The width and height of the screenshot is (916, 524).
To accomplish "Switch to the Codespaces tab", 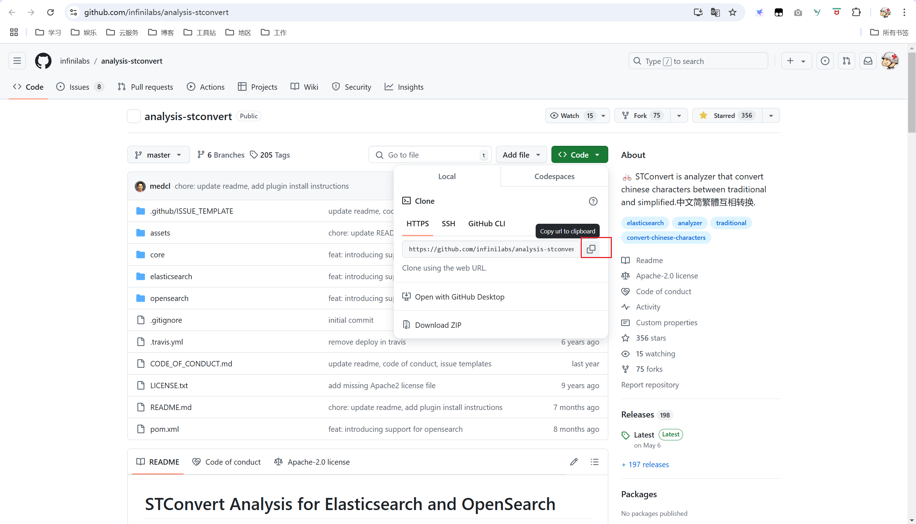I will point(554,176).
